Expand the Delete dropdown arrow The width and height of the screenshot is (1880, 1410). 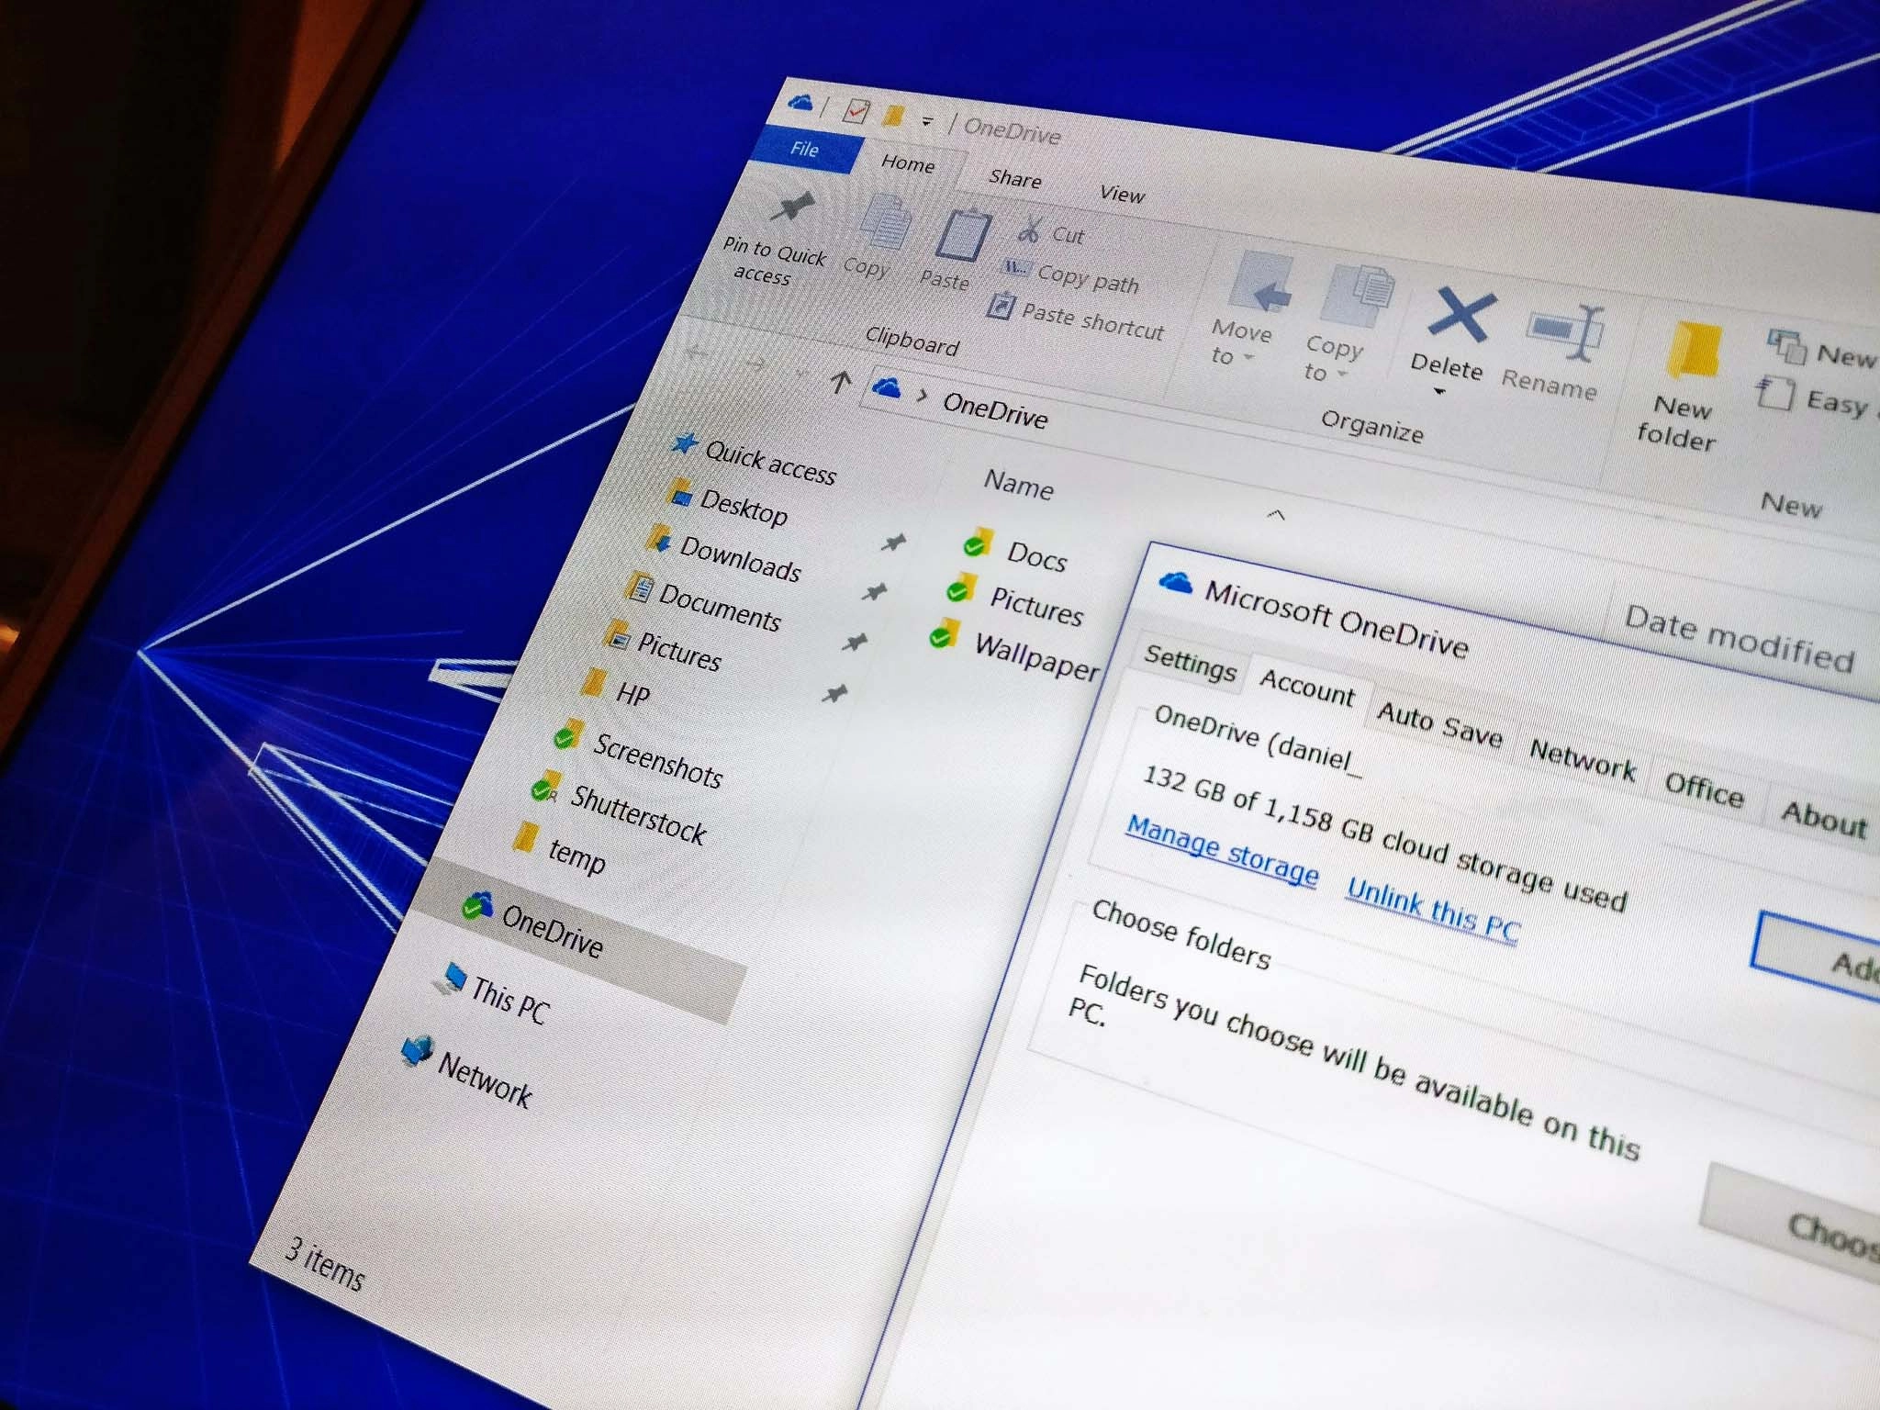(x=1439, y=392)
